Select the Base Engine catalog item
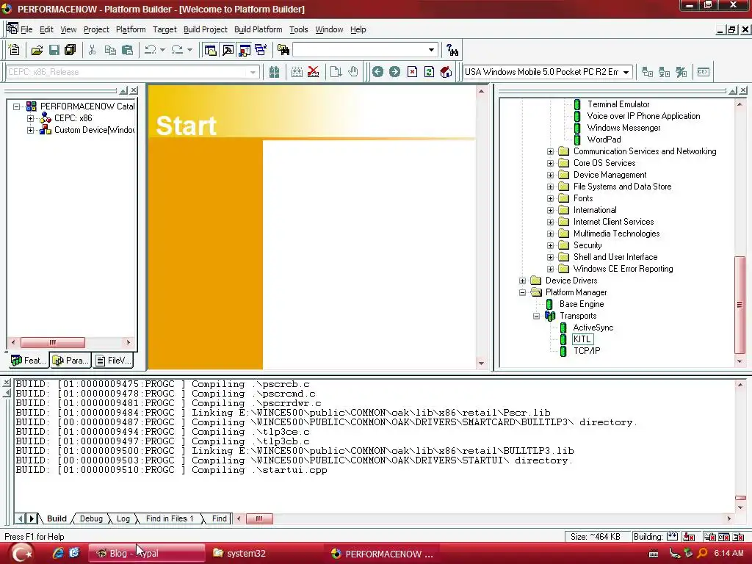This screenshot has width=752, height=564. coord(582,304)
